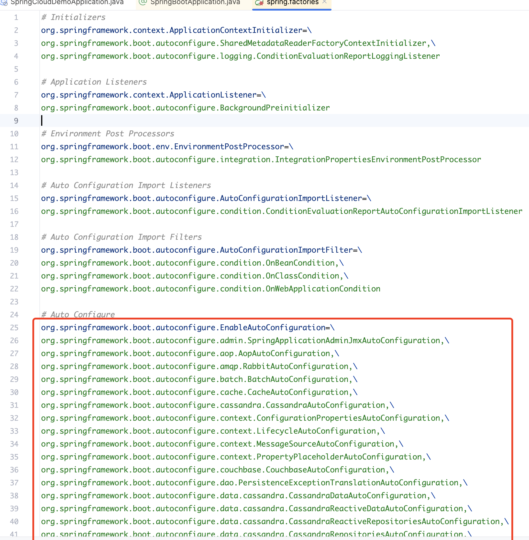
Task: Click the '# Environment Post Processors' comment
Action: click(107, 133)
